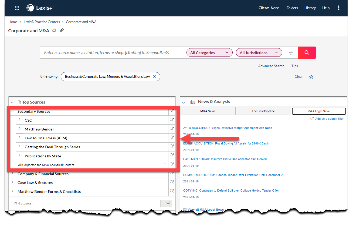
Task: Open the BLANK ACQUISITION Royal Buying article
Action: pos(226,143)
